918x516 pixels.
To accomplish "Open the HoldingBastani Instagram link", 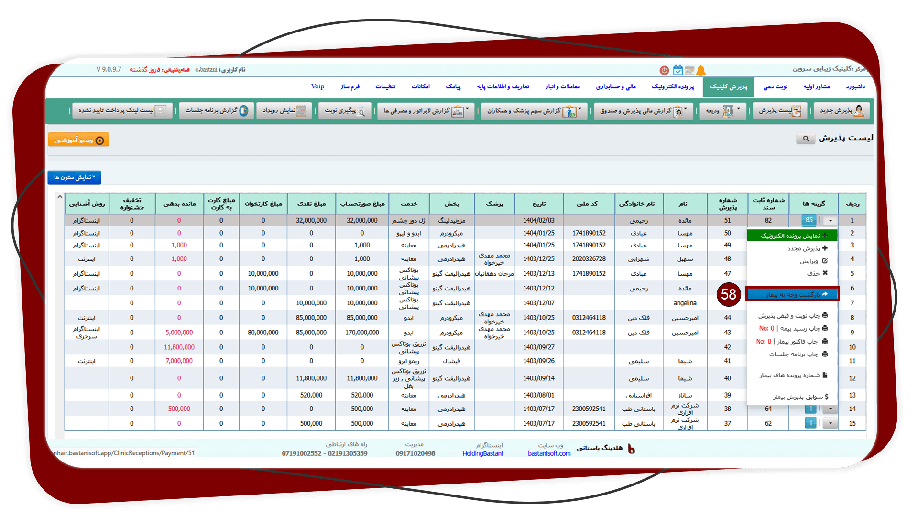I will click(482, 453).
